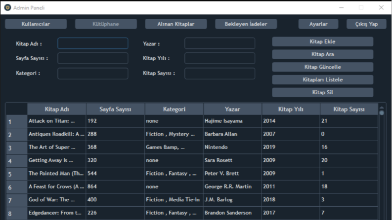
Task: Click the 'J.M. Barlog' author cell
Action: 232,200
